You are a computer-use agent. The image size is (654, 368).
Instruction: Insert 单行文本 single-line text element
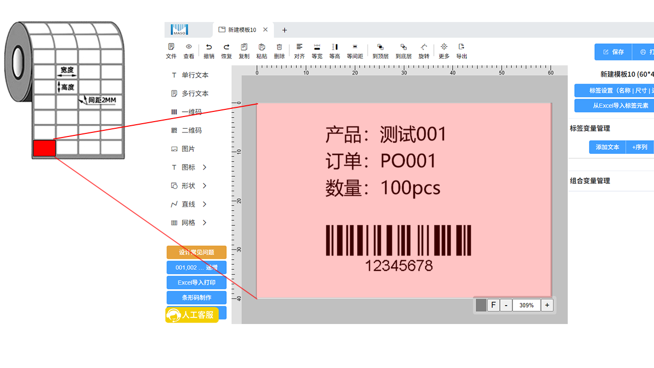tap(190, 75)
